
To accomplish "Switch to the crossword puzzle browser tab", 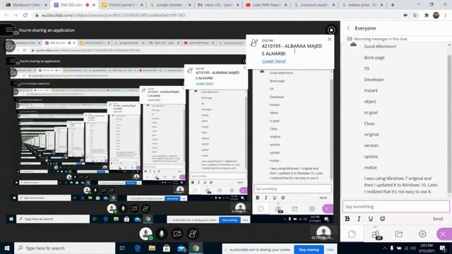I will click(314, 5).
